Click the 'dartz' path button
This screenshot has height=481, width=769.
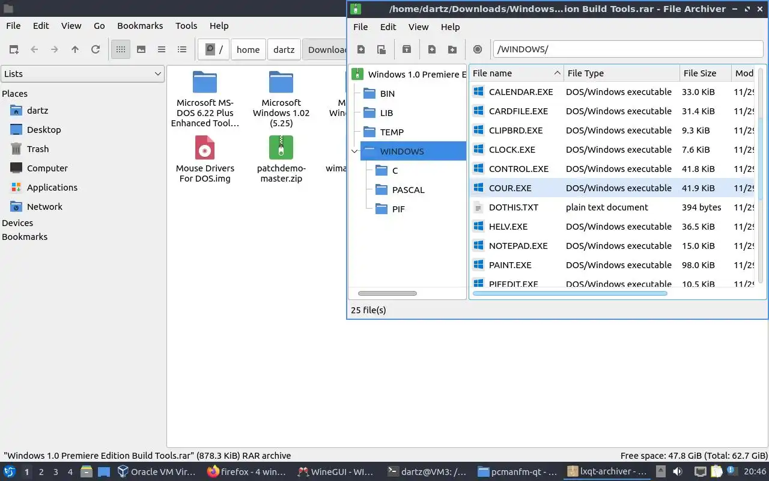(284, 49)
